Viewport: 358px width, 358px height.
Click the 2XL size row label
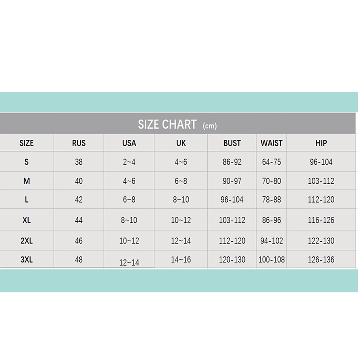click(27, 241)
